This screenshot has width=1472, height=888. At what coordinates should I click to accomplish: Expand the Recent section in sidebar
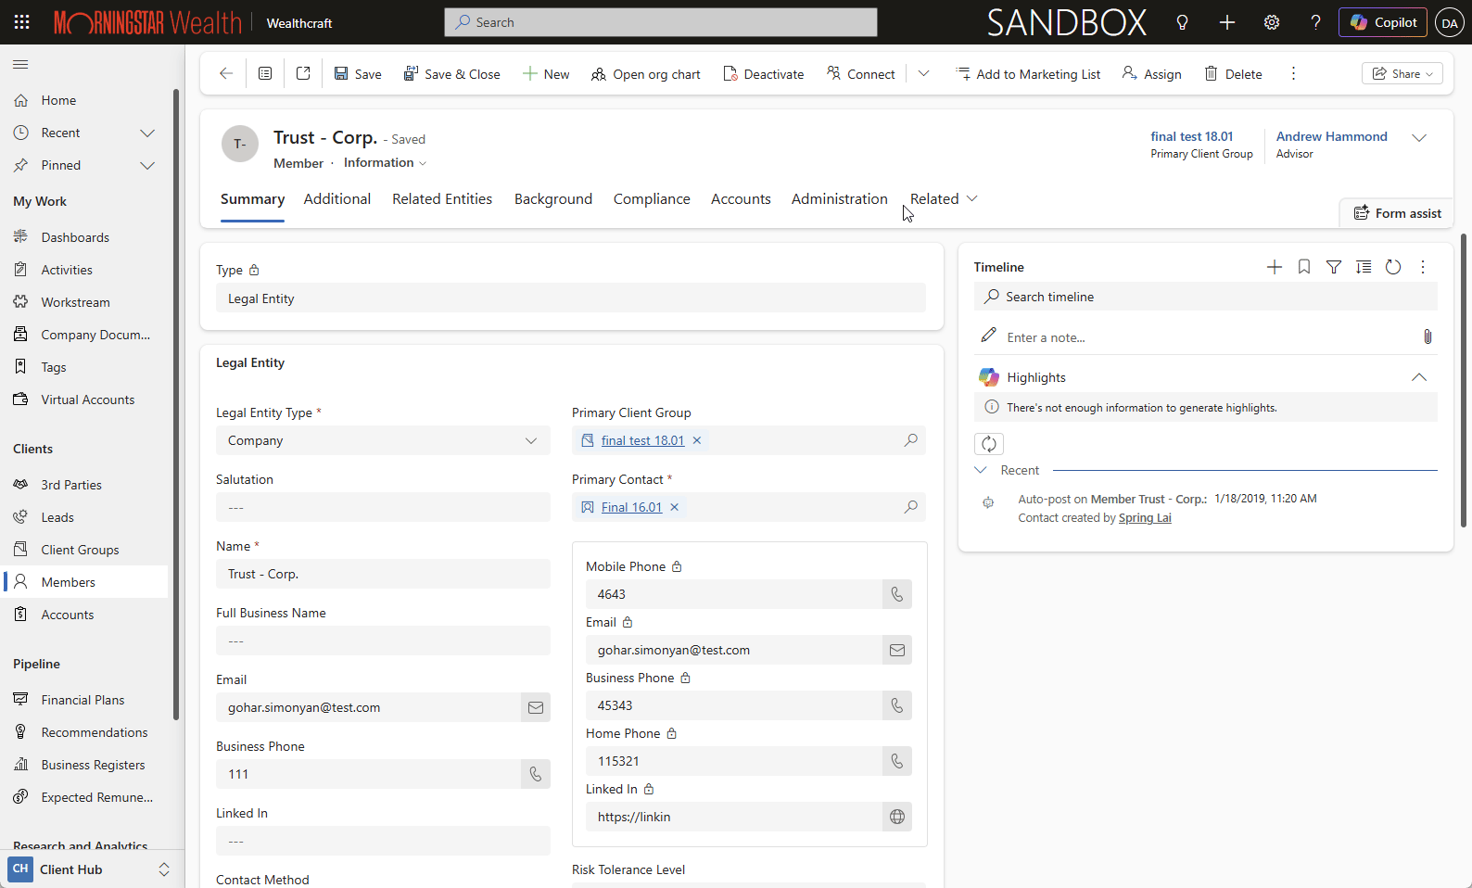coord(147,133)
